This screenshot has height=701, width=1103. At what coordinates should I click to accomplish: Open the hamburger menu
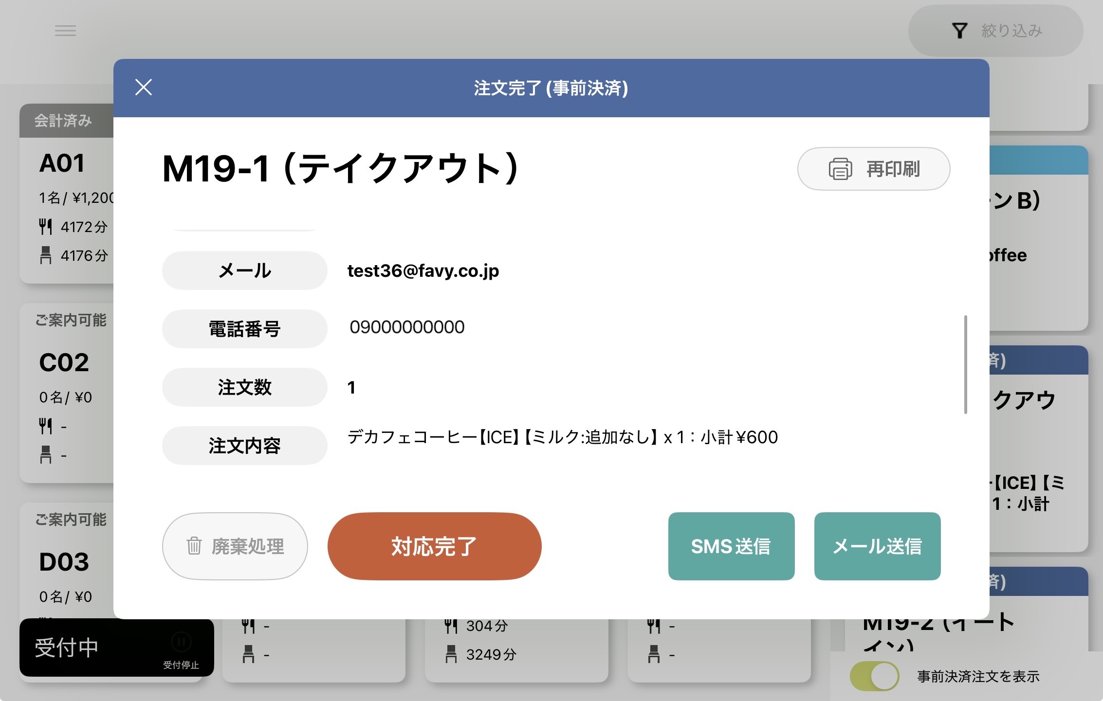pyautogui.click(x=65, y=31)
